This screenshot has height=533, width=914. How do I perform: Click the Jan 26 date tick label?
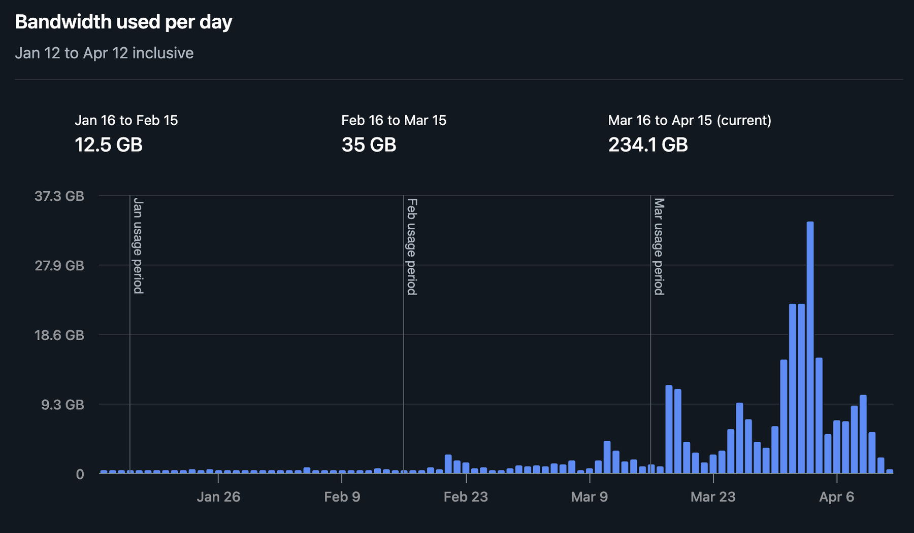(x=218, y=497)
